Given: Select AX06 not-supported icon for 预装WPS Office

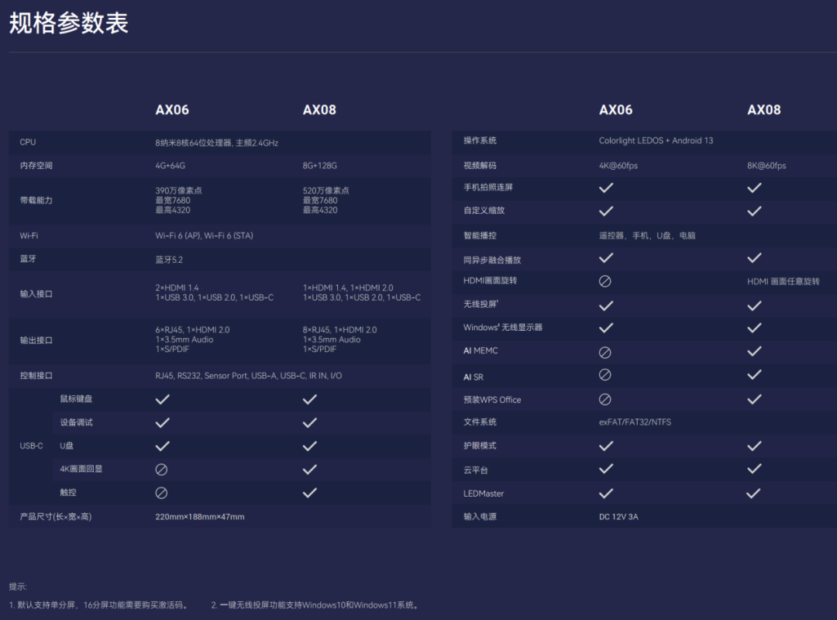Looking at the screenshot, I should pyautogui.click(x=605, y=400).
